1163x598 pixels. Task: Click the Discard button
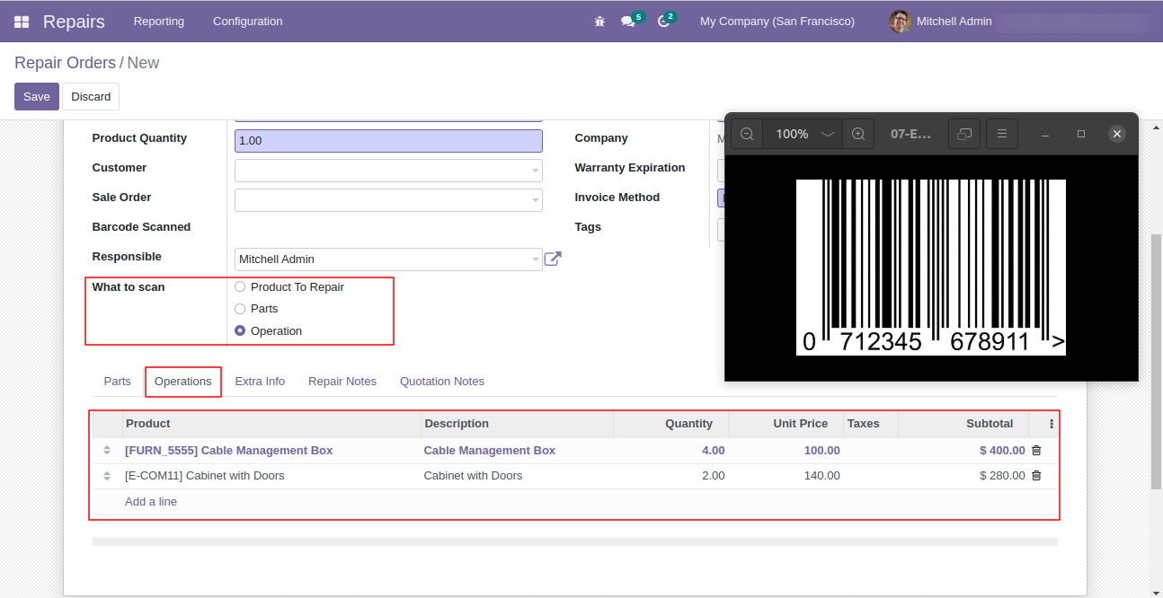[x=91, y=97]
